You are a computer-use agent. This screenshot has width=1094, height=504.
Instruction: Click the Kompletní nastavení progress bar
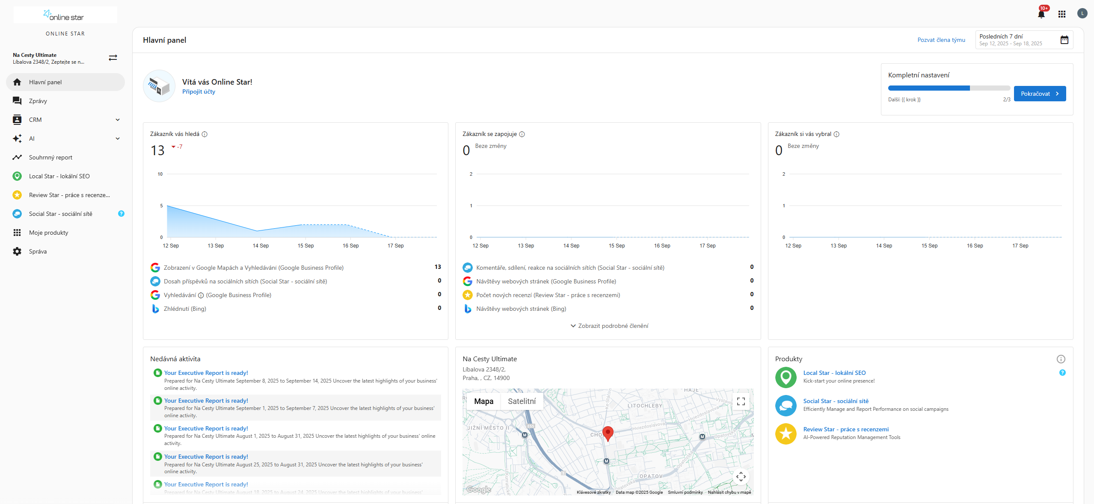click(x=949, y=88)
